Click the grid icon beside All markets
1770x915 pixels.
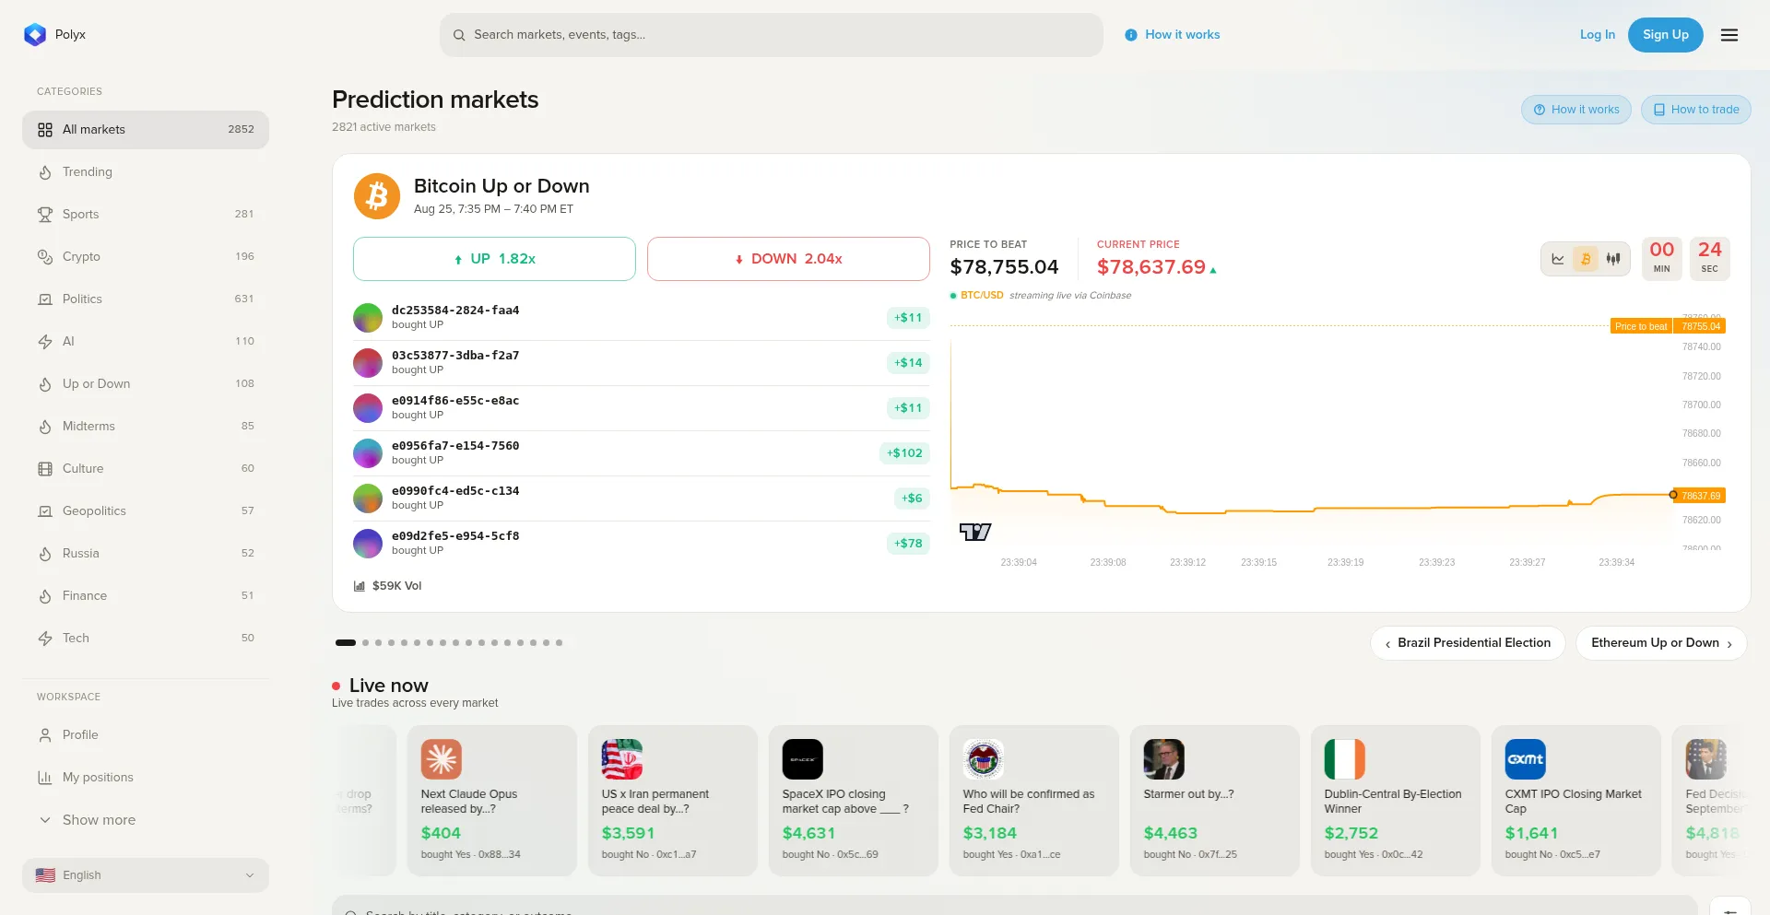point(45,130)
